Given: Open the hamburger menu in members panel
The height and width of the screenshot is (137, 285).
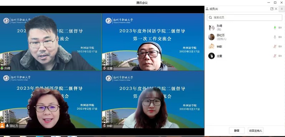Looking at the screenshot, I should [282, 9].
